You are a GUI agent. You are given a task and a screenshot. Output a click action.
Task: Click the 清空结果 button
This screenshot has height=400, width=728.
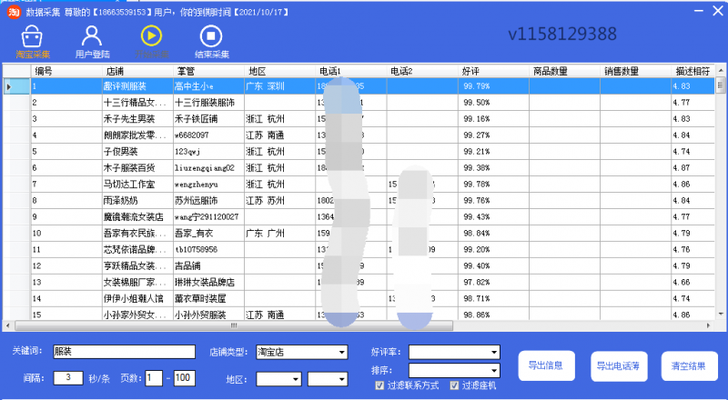coord(689,365)
